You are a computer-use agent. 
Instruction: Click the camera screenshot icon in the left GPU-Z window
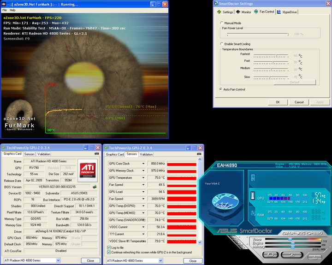coord(96,153)
